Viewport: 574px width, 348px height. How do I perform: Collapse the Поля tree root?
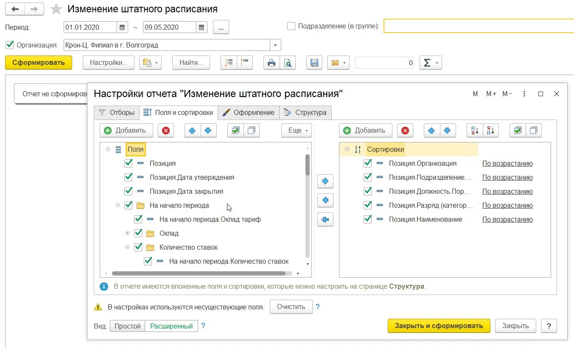point(108,149)
